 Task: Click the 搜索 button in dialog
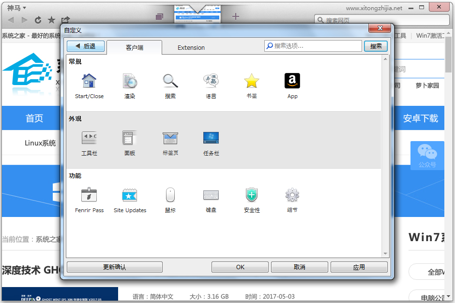point(376,46)
